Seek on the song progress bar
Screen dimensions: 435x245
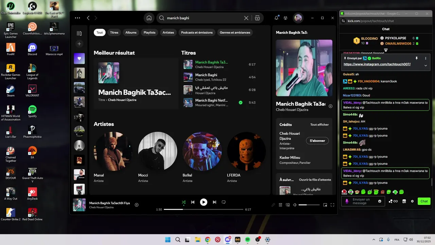pyautogui.click(x=204, y=209)
